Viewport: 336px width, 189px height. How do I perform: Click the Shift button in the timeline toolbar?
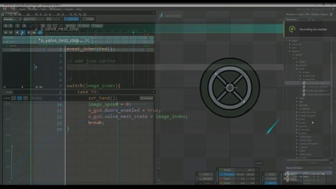click(70, 26)
